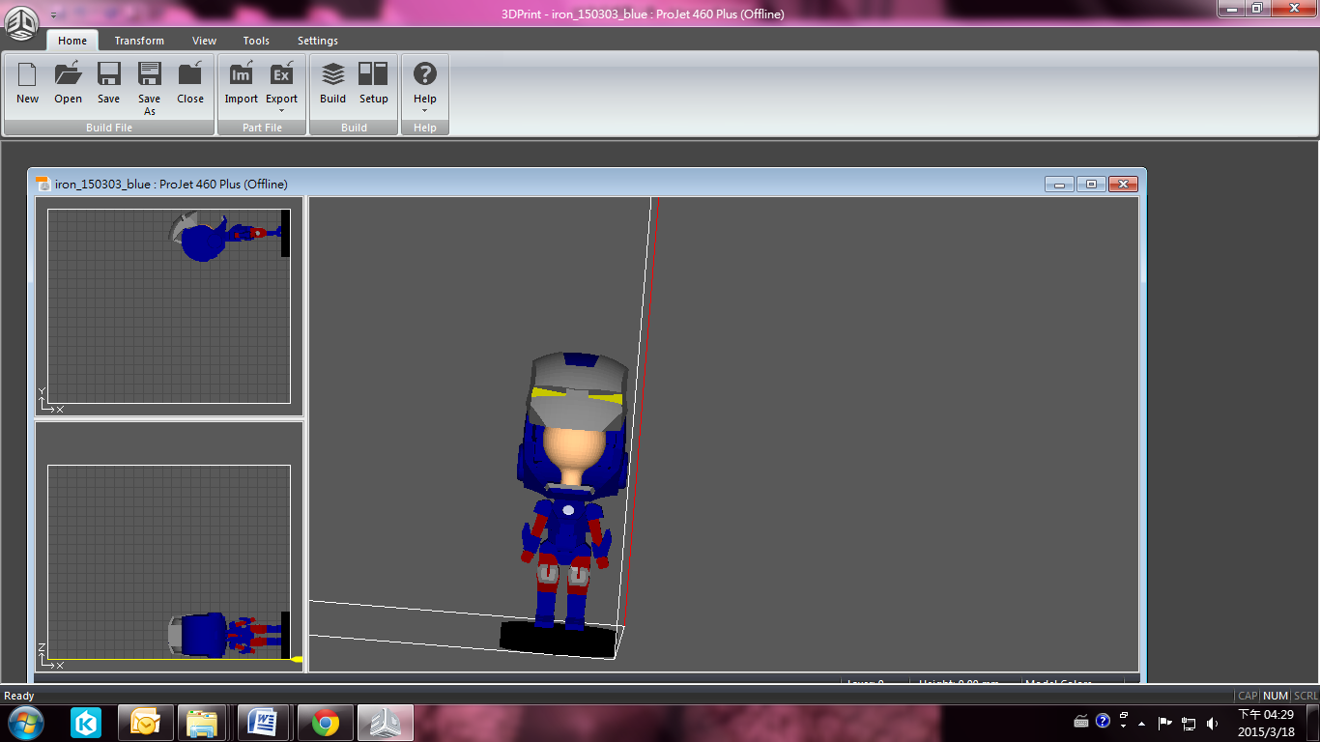Select the 3DPrint taskbar button
This screenshot has width=1320, height=742.
[x=386, y=723]
